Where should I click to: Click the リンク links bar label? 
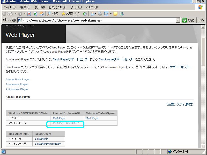201,20
